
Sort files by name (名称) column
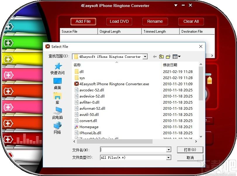(117, 65)
